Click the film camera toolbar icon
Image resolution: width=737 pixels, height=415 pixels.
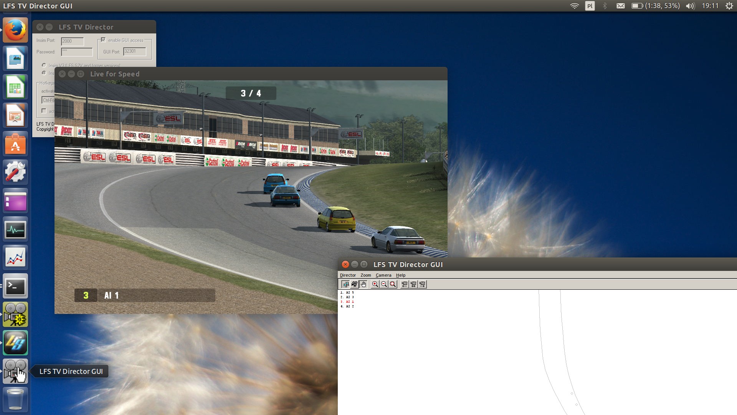[x=354, y=284]
